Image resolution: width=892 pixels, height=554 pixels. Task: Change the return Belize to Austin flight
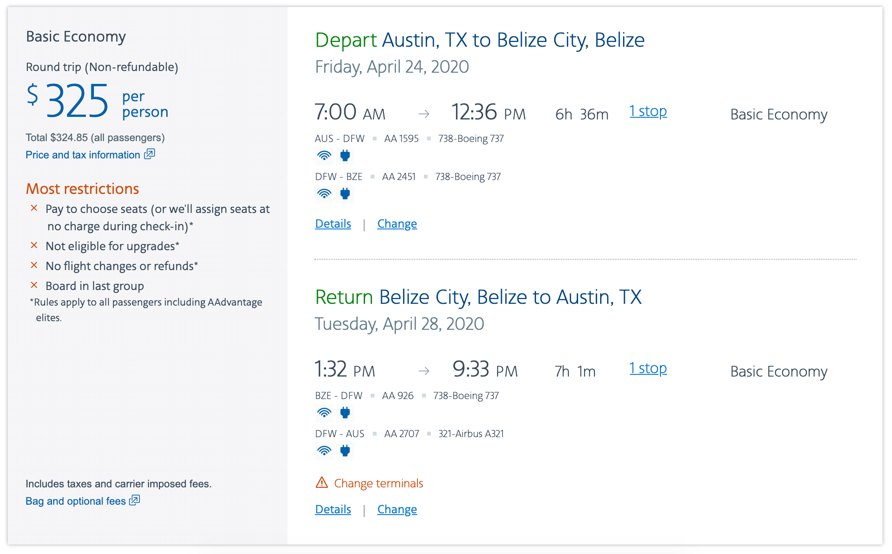(x=397, y=509)
